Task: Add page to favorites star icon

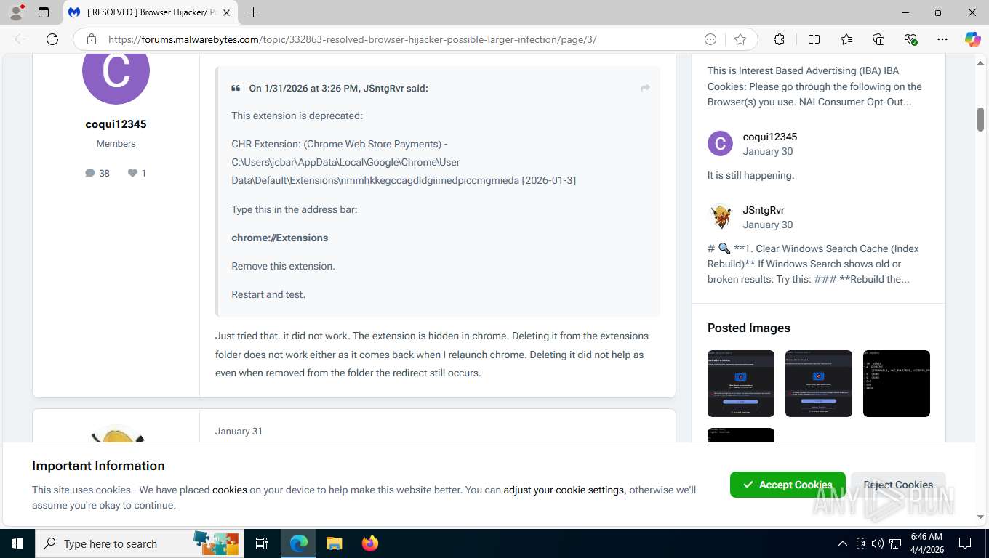Action: pos(740,39)
